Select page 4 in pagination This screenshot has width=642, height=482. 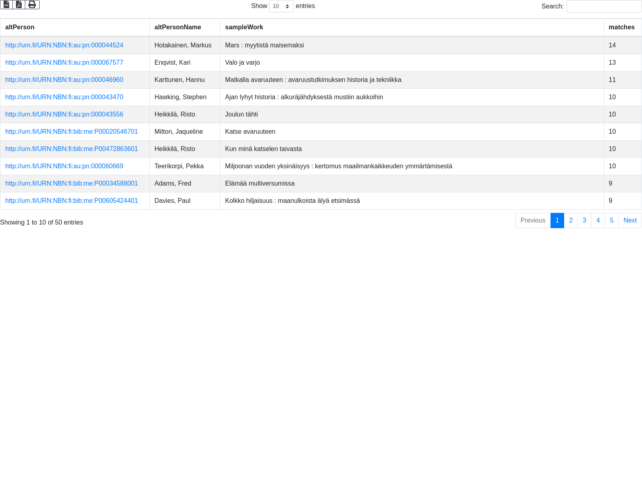click(x=598, y=221)
